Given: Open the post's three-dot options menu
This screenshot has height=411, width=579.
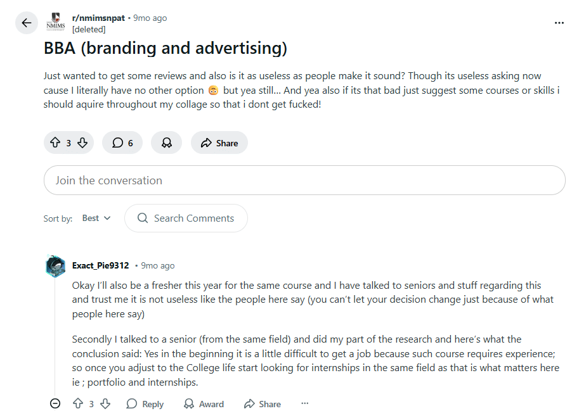Looking at the screenshot, I should click(559, 23).
